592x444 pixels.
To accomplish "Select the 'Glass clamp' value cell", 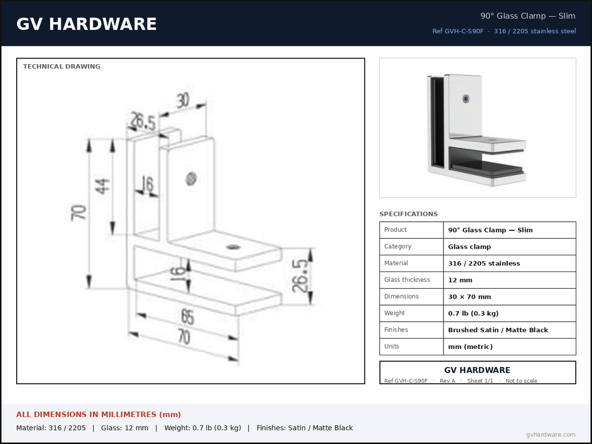I will pos(510,247).
